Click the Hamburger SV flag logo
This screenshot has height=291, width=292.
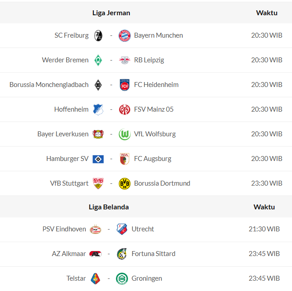coord(98,159)
